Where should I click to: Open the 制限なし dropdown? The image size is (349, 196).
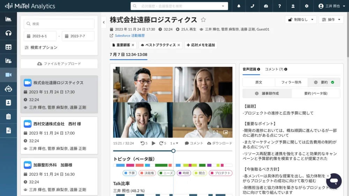click(x=300, y=19)
